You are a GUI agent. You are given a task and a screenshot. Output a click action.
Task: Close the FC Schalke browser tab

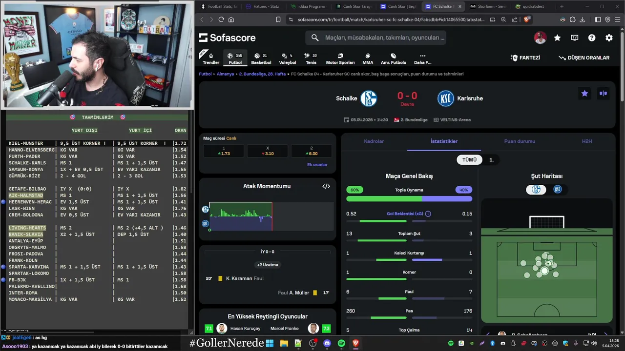459,6
